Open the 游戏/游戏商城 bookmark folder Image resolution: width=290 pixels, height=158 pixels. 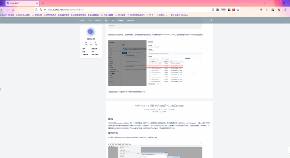click(x=79, y=15)
